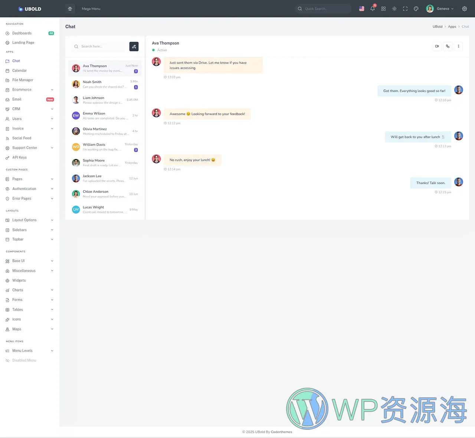The image size is (475, 438).
Task: Open the theme customizer palette icon
Action: (416, 9)
